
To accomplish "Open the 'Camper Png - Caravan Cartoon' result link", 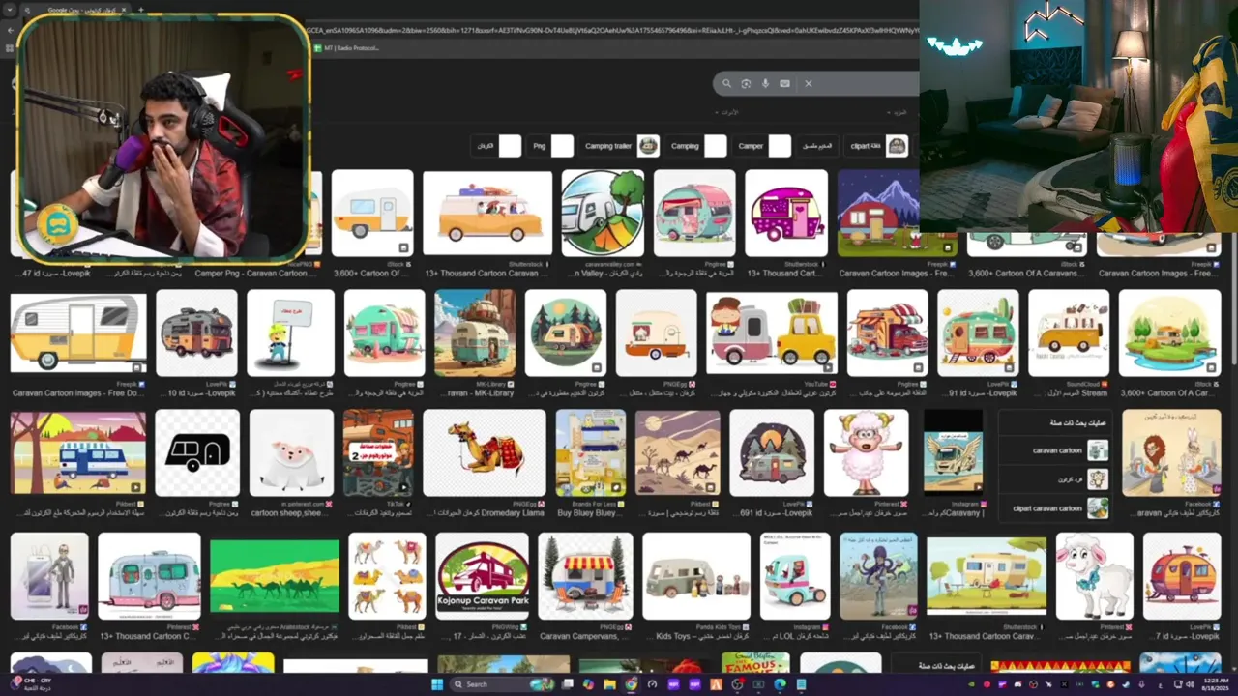I will tap(256, 274).
